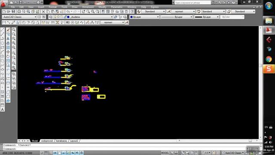Toggle the layer freeze sun icon
Screen dimensions: 275x155
[58, 17]
